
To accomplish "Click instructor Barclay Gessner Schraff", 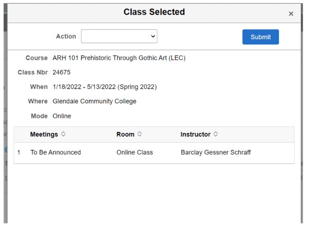I will click(216, 152).
